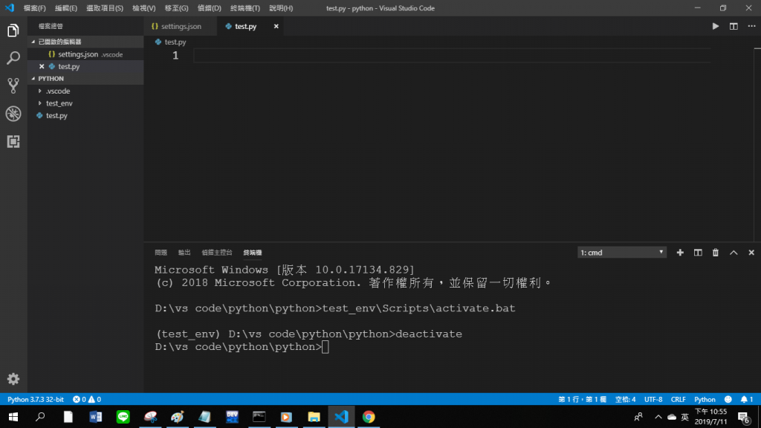This screenshot has width=761, height=428.
Task: Open the 編輯(E) menu
Action: point(66,8)
